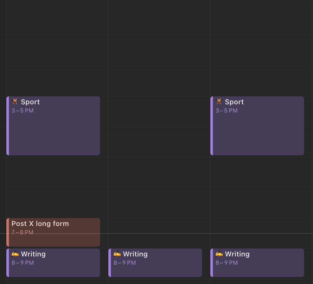
Task: Click the "7–8 PM" time text
Action: [x=22, y=232]
